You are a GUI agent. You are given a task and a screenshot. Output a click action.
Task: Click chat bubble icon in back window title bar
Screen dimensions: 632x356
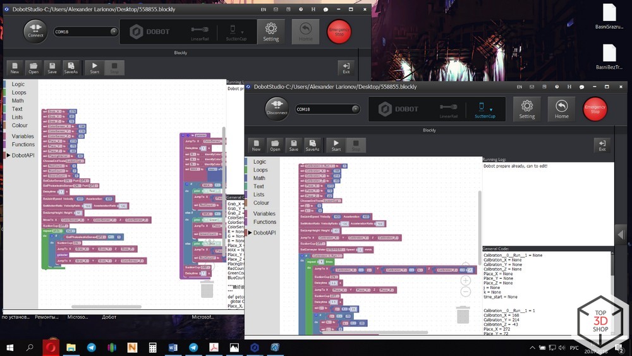pyautogui.click(x=325, y=9)
